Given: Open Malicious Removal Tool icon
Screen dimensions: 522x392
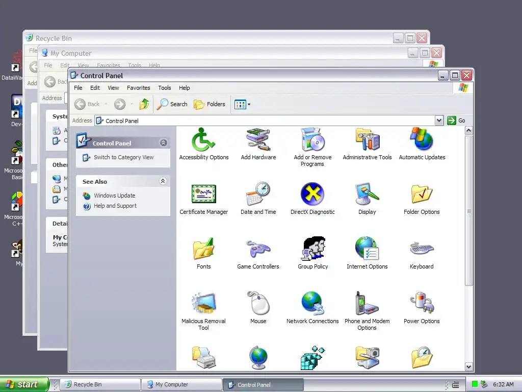Looking at the screenshot, I should [x=203, y=311].
